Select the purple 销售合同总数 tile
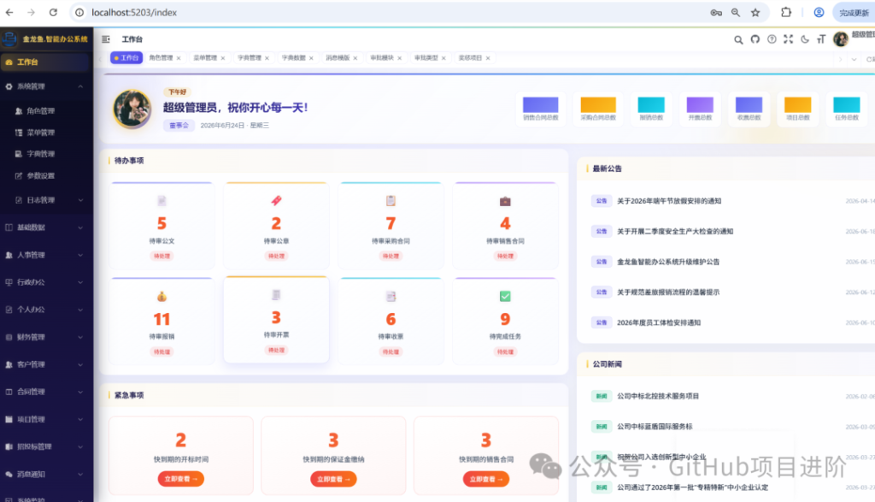The height and width of the screenshot is (502, 875). tap(540, 109)
